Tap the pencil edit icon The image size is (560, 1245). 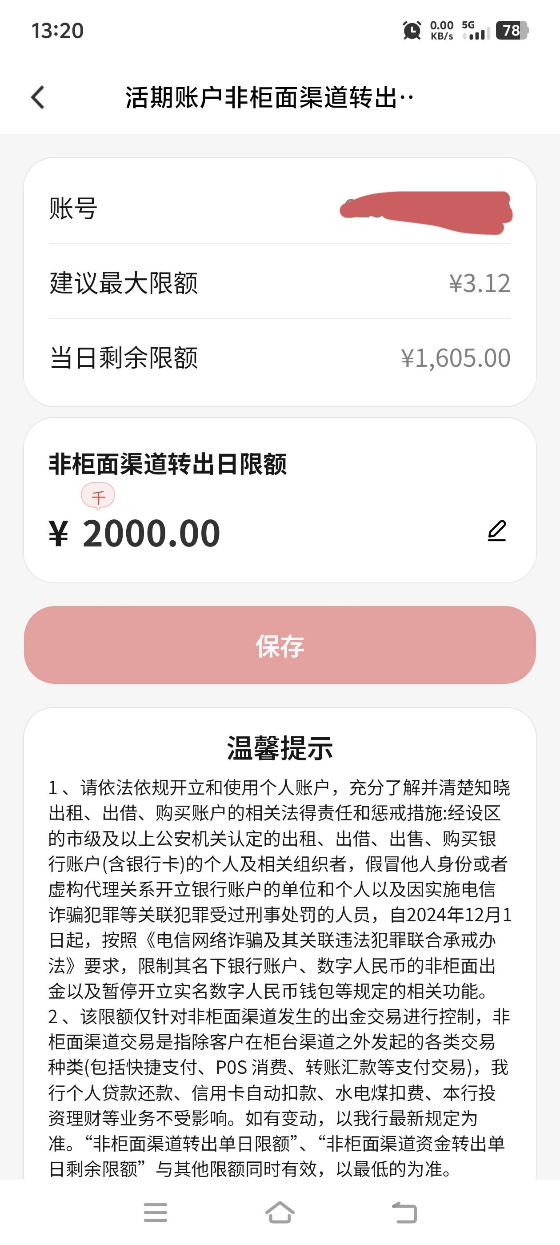click(497, 531)
